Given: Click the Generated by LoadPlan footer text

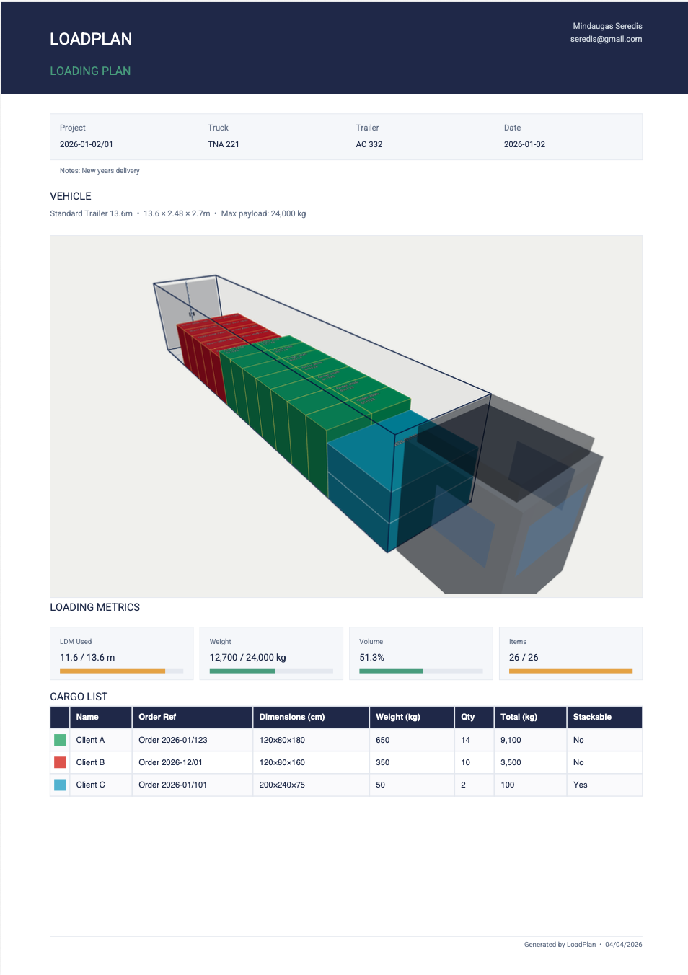Looking at the screenshot, I should pos(560,945).
